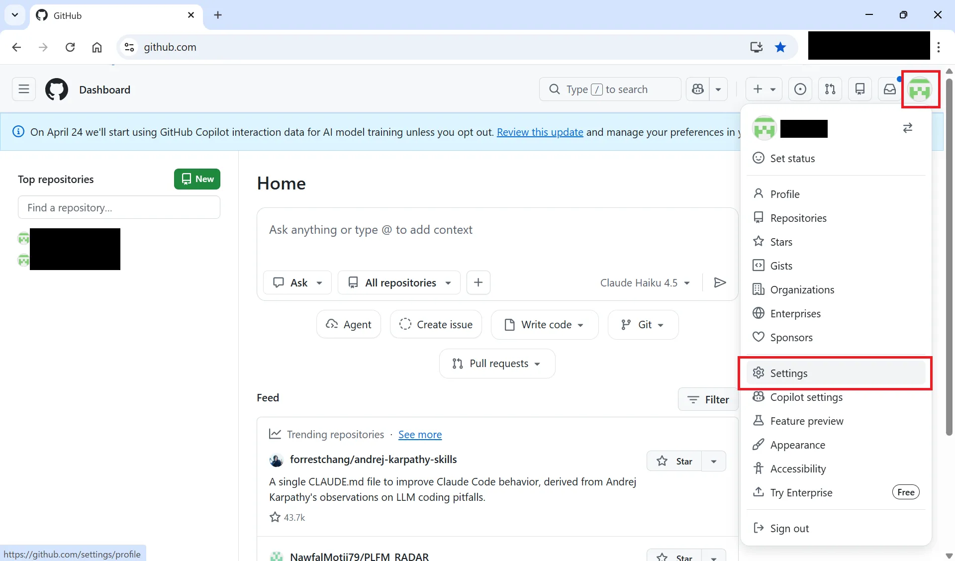Select Settings in the user menu

[x=788, y=373]
